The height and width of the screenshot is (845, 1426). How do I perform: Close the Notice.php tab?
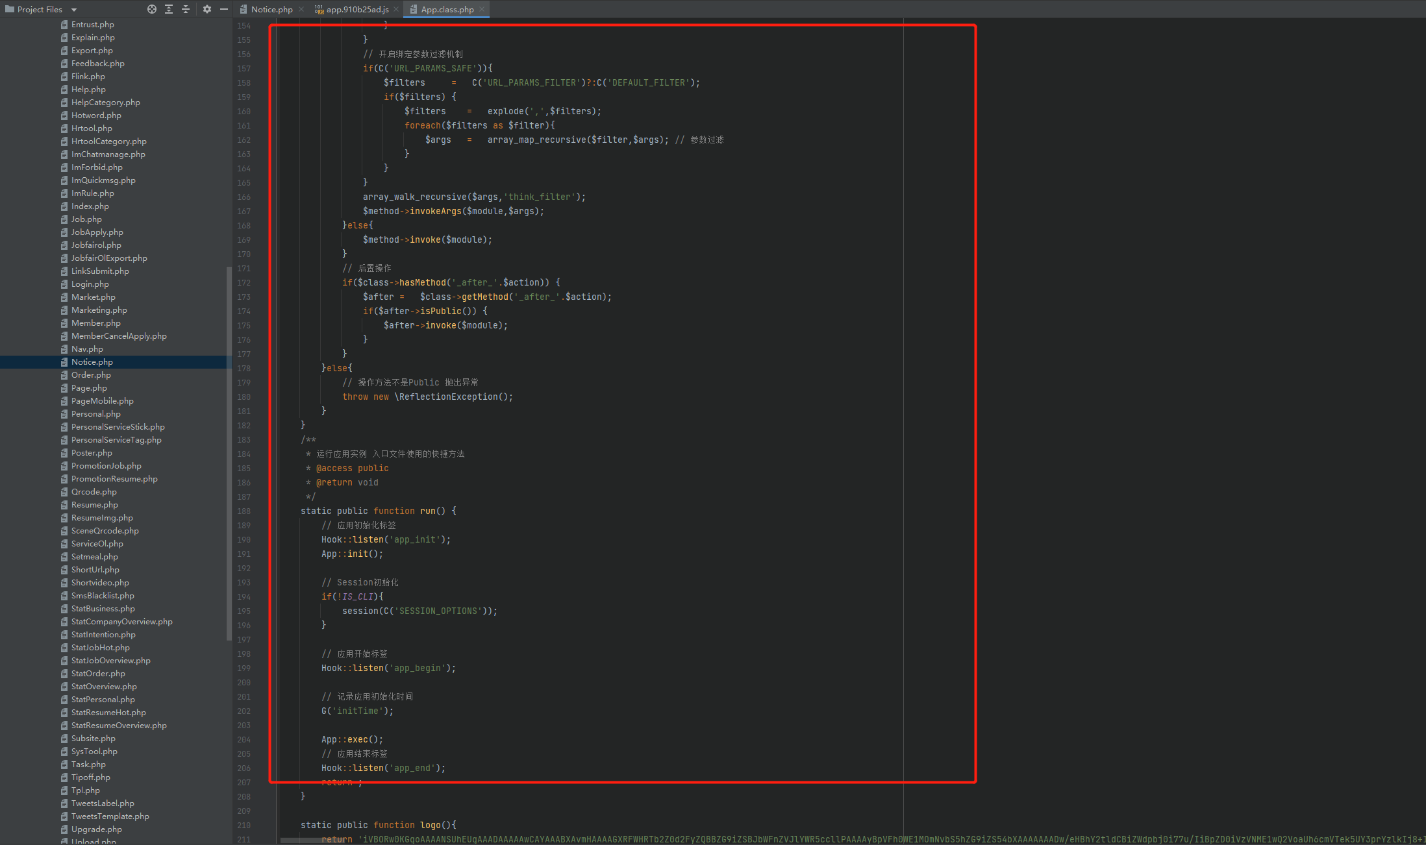click(x=301, y=9)
